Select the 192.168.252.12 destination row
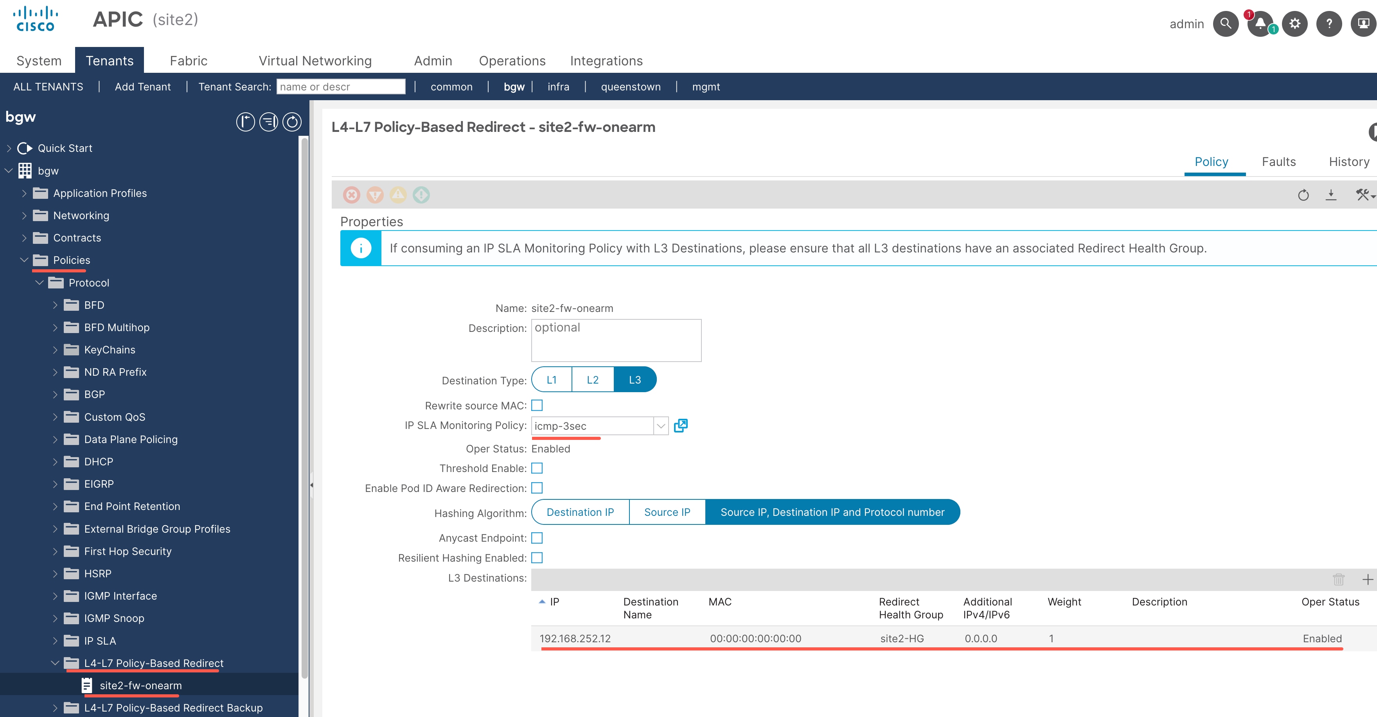1377x717 pixels. (954, 638)
